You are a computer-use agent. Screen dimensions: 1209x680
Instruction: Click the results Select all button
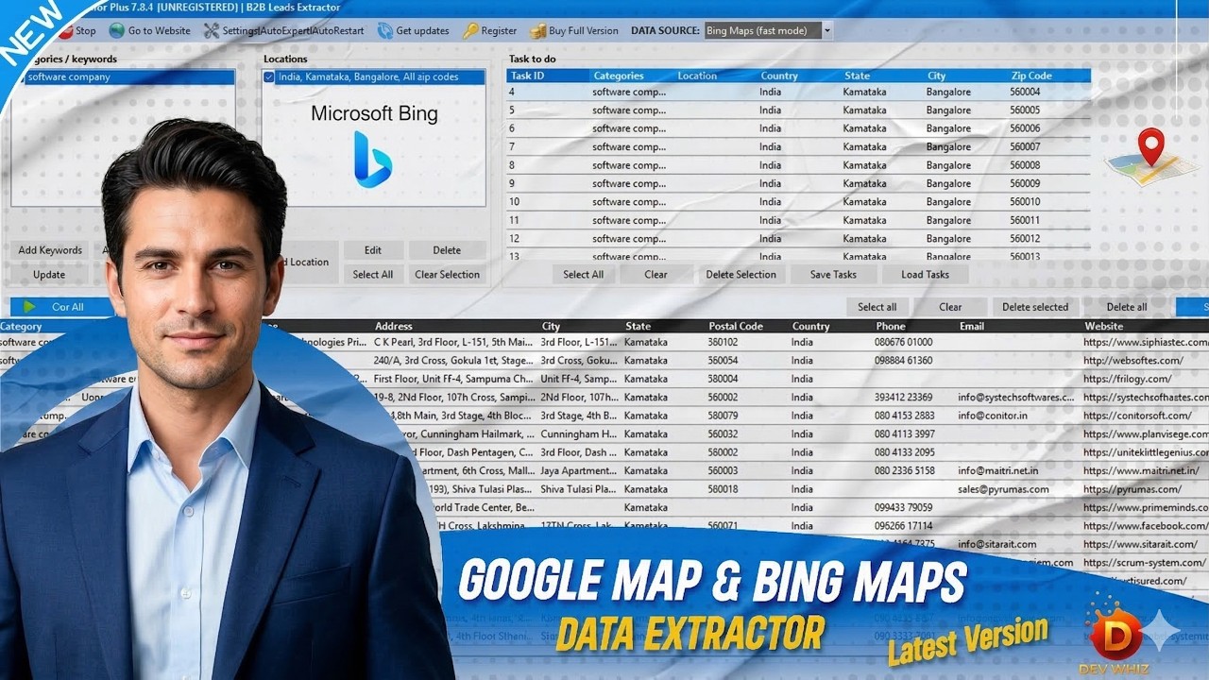[x=877, y=307]
